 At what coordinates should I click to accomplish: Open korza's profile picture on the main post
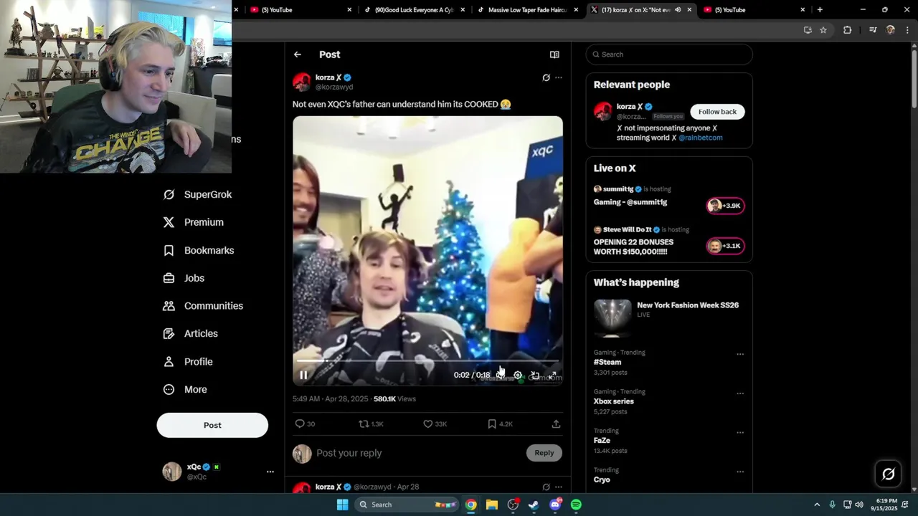[x=302, y=82]
